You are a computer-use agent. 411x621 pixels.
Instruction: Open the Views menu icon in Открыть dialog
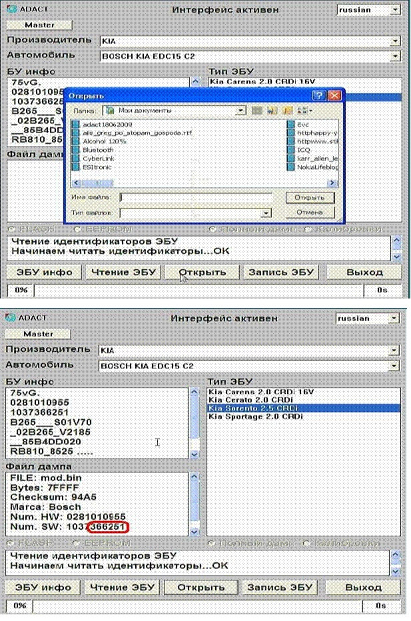(304, 110)
